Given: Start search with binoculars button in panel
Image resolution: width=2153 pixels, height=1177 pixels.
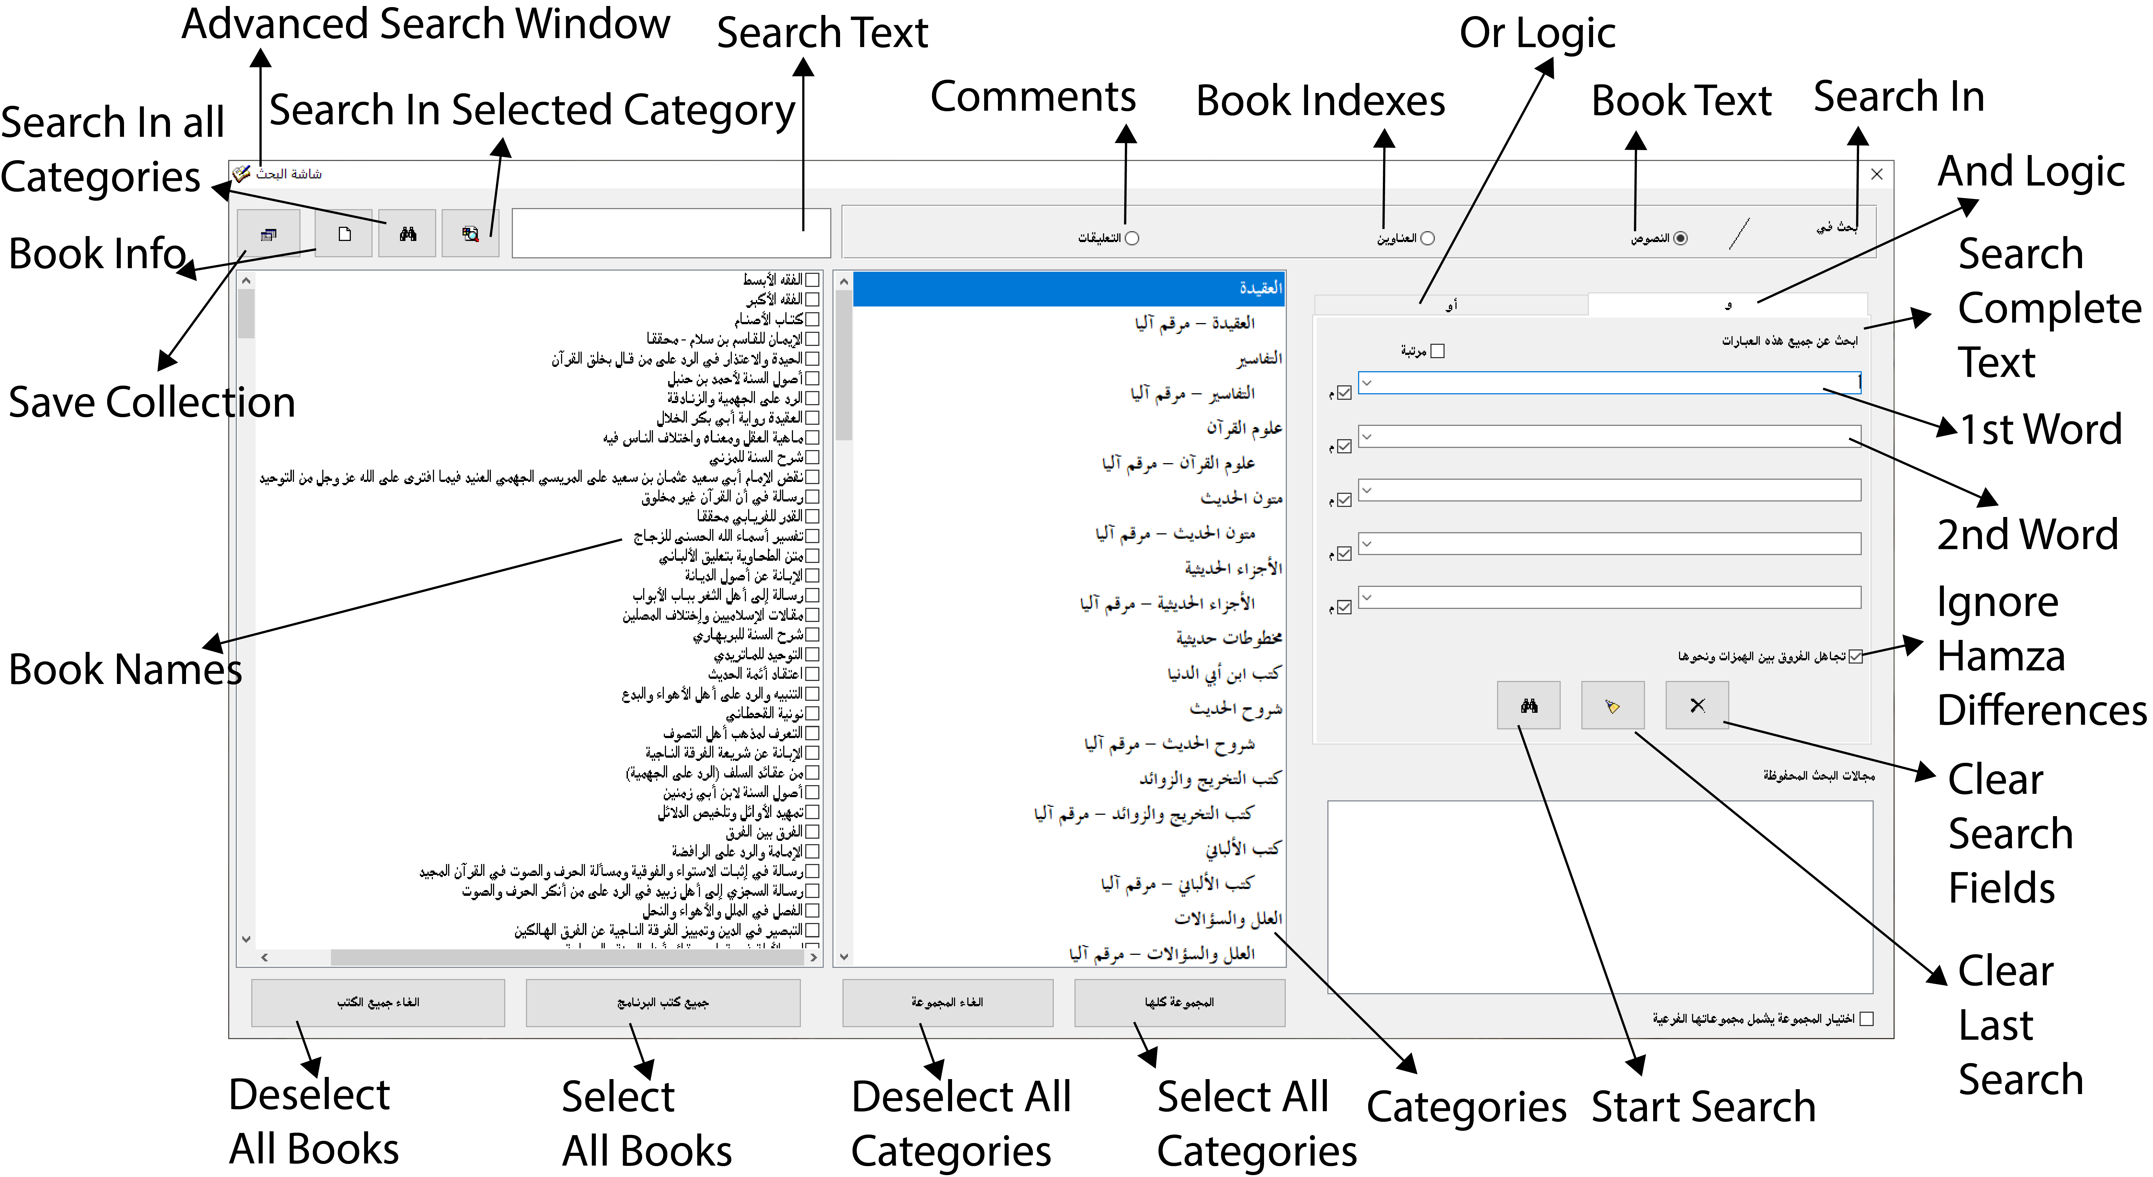Looking at the screenshot, I should pos(1529,705).
